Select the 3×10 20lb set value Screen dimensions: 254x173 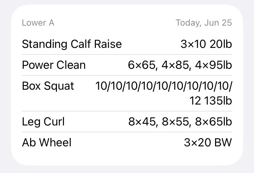coord(206,44)
